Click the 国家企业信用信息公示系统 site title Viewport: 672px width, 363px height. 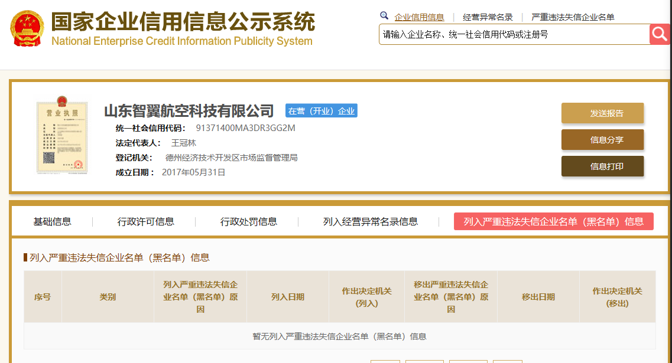pyautogui.click(x=183, y=22)
